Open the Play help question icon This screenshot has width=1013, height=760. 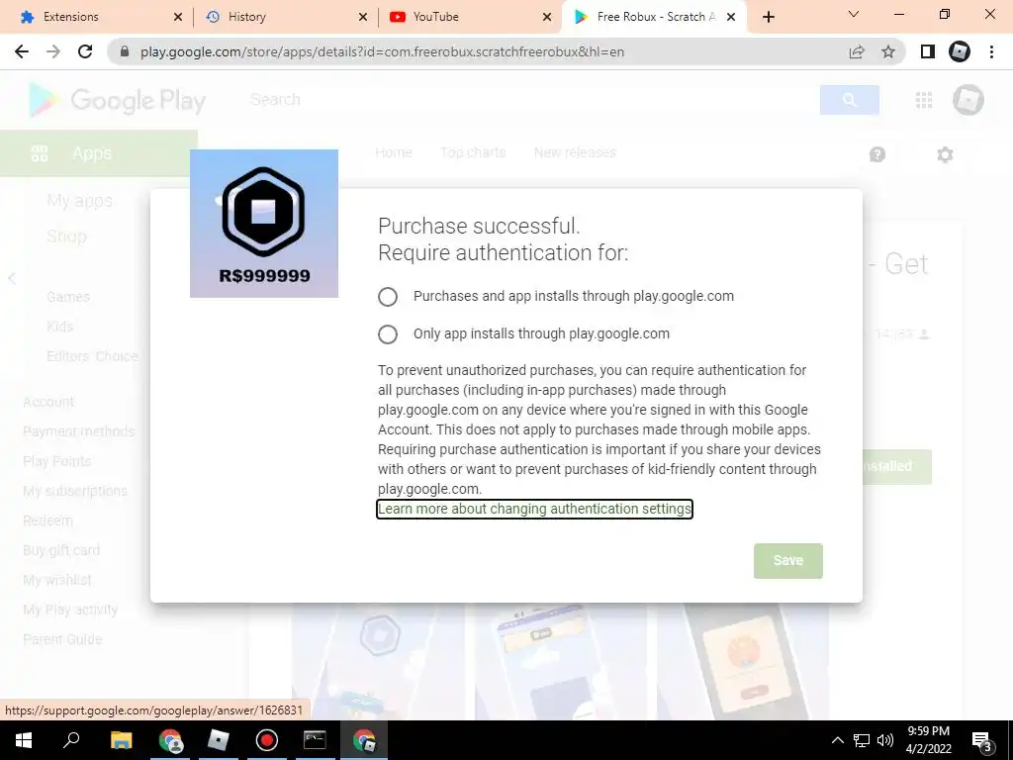(877, 154)
